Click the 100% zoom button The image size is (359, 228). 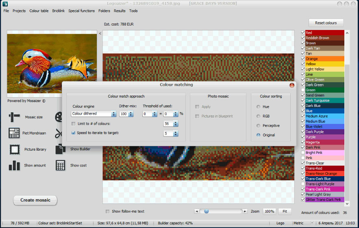point(269,211)
